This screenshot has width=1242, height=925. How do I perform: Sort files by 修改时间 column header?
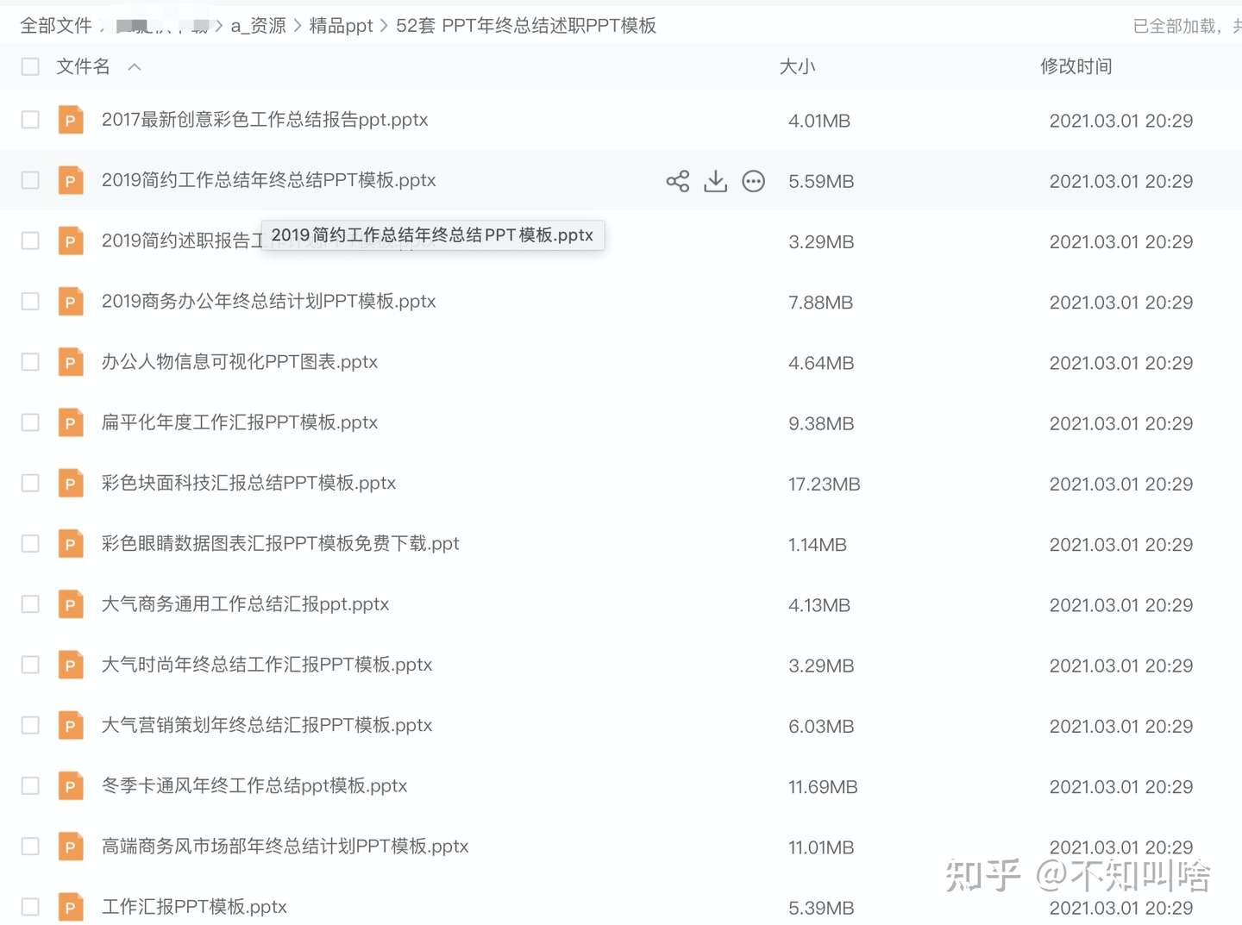coord(1076,66)
